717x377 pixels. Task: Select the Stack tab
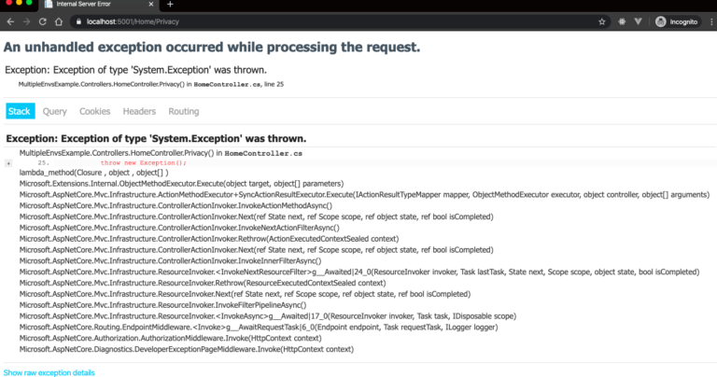click(20, 111)
